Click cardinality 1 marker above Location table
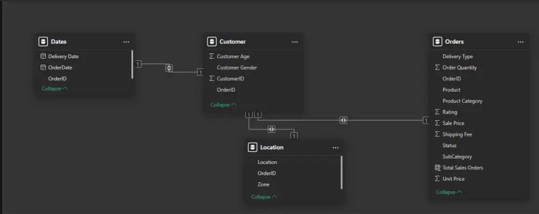The image size is (539, 214). 294,135
